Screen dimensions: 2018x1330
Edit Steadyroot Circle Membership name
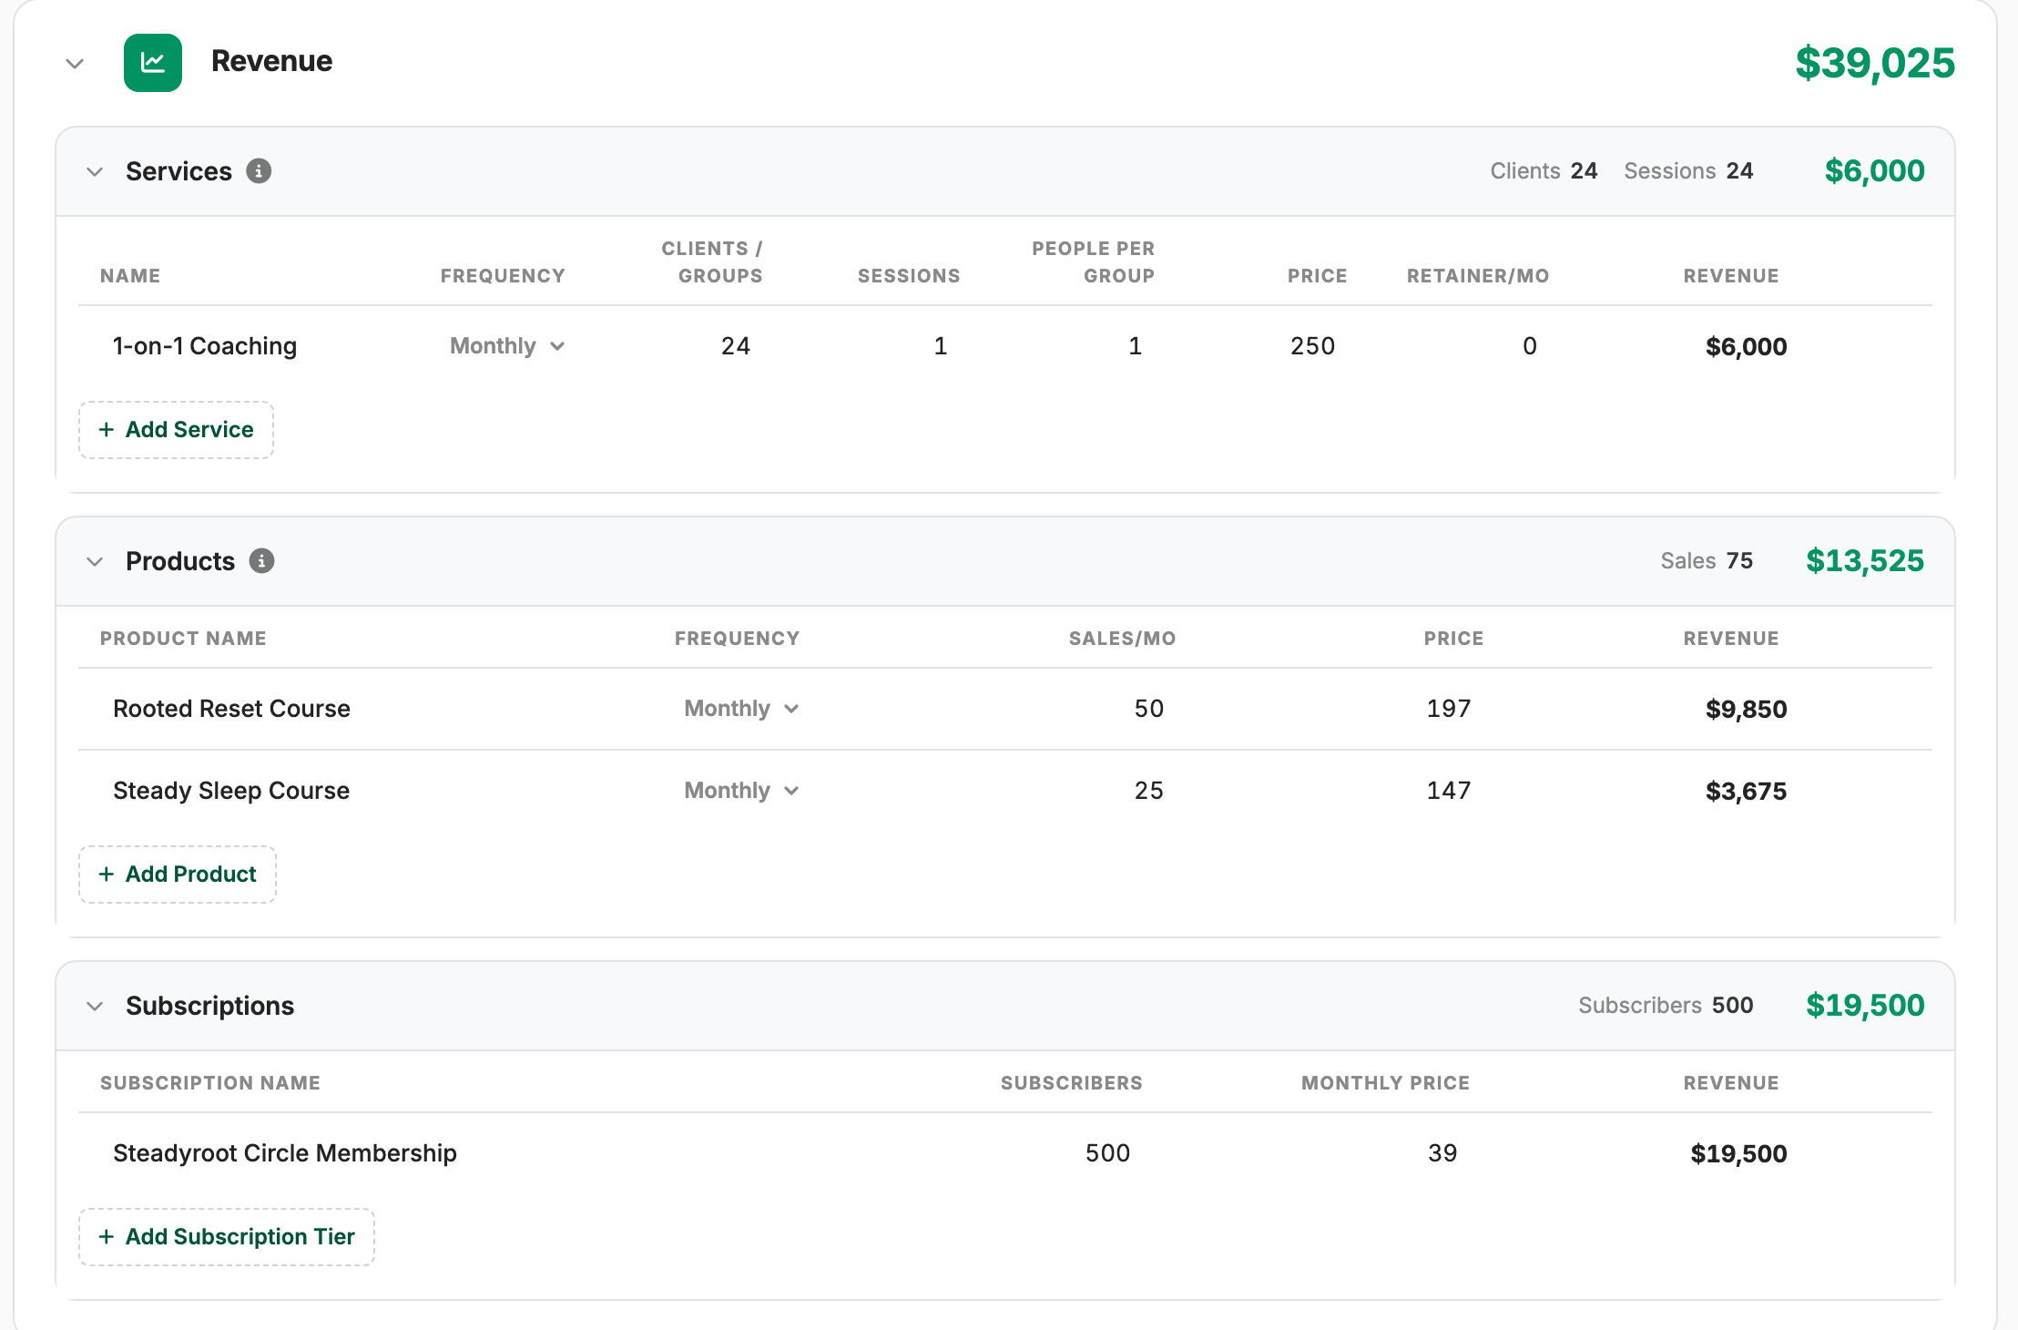pos(285,1153)
